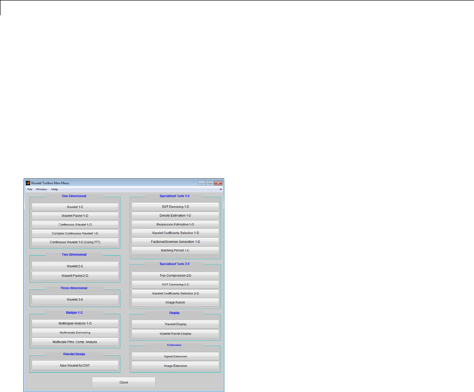Screen dimensions: 474x392
Task: Open the Wavelet 3-D tool
Action: coord(75,299)
